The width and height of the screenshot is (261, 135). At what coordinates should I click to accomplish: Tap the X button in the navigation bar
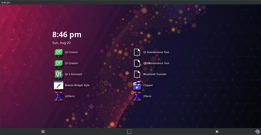click(x=217, y=132)
